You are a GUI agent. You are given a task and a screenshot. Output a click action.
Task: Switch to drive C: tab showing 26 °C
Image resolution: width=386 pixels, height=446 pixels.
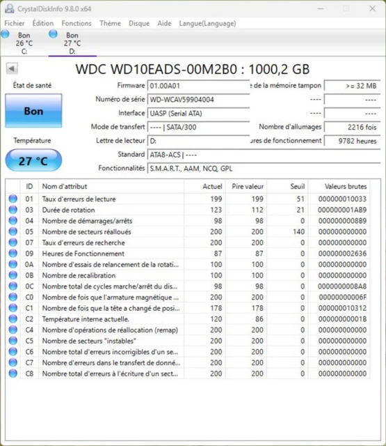tap(24, 43)
